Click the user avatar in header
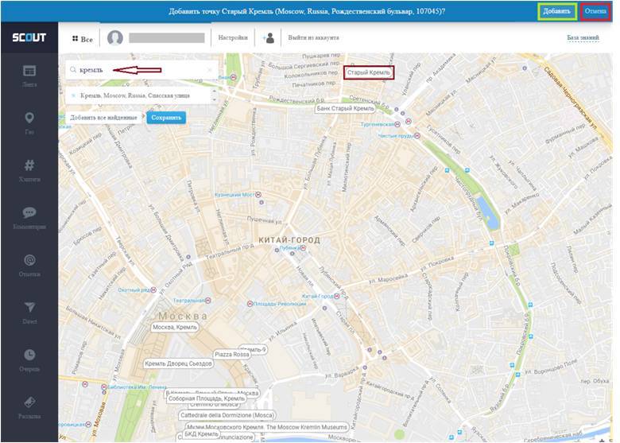Image resolution: width=620 pixels, height=443 pixels. click(116, 38)
